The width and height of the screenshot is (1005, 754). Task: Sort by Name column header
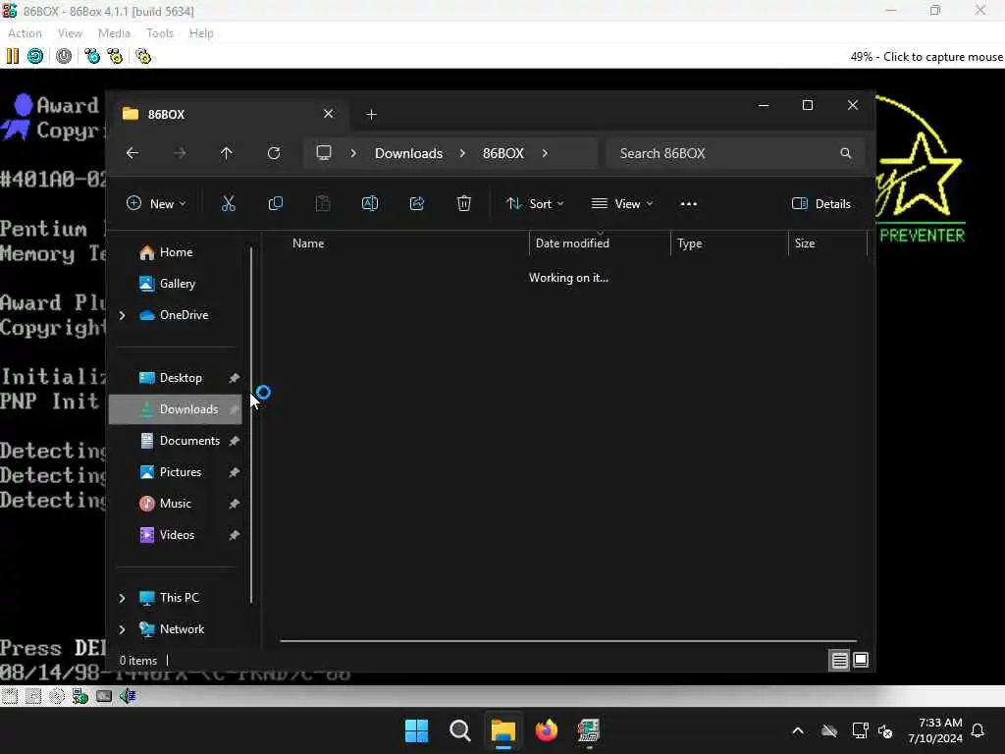tap(307, 243)
